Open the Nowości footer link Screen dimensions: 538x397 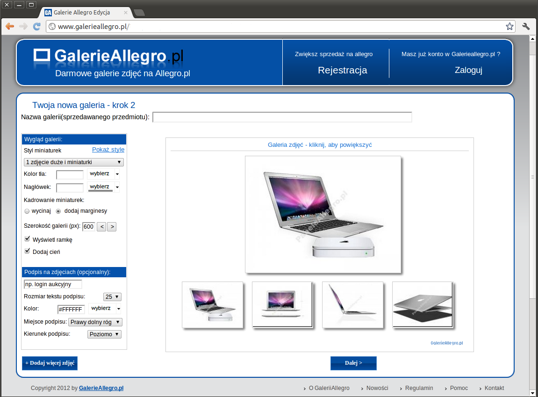(377, 388)
